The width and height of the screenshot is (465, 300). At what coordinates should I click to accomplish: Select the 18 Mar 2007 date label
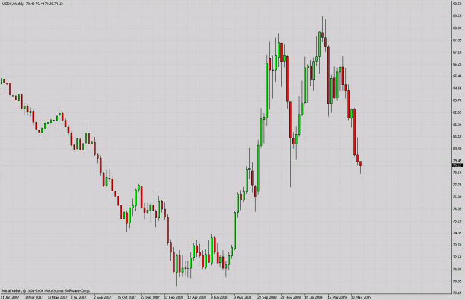[x=33, y=297]
